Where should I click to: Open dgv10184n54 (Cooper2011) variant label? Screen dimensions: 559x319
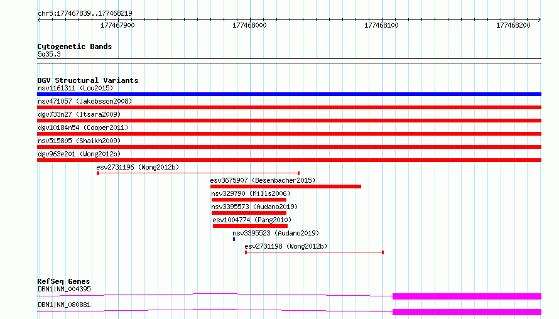click(83, 127)
